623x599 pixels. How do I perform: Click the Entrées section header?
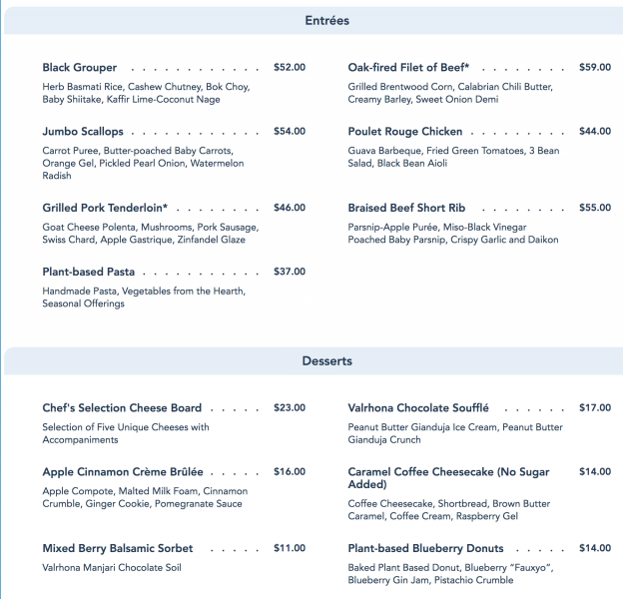326,20
